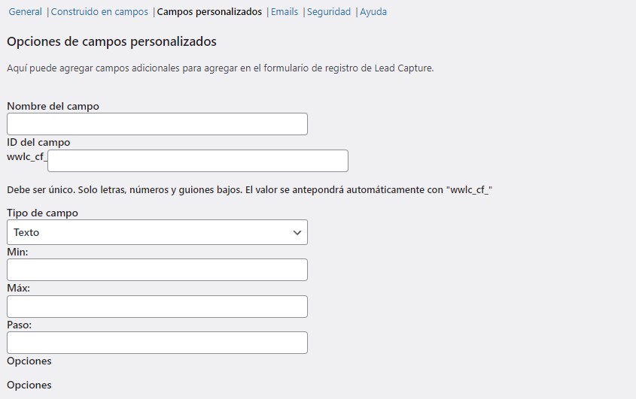The width and height of the screenshot is (636, 399).
Task: Focus the Paso step input box
Action: [157, 343]
